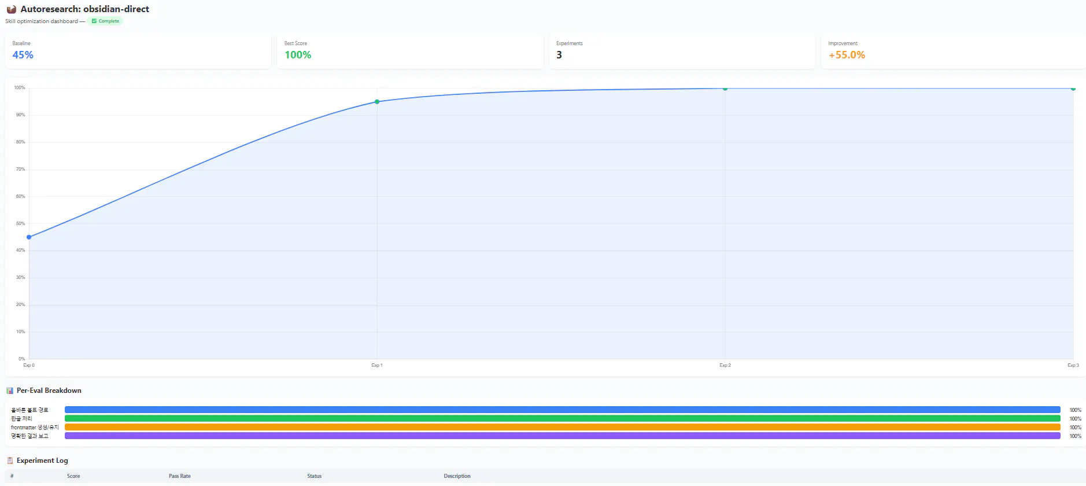The height and width of the screenshot is (486, 1086).
Task: Select the Exp 1 data point on chart
Action: [377, 102]
